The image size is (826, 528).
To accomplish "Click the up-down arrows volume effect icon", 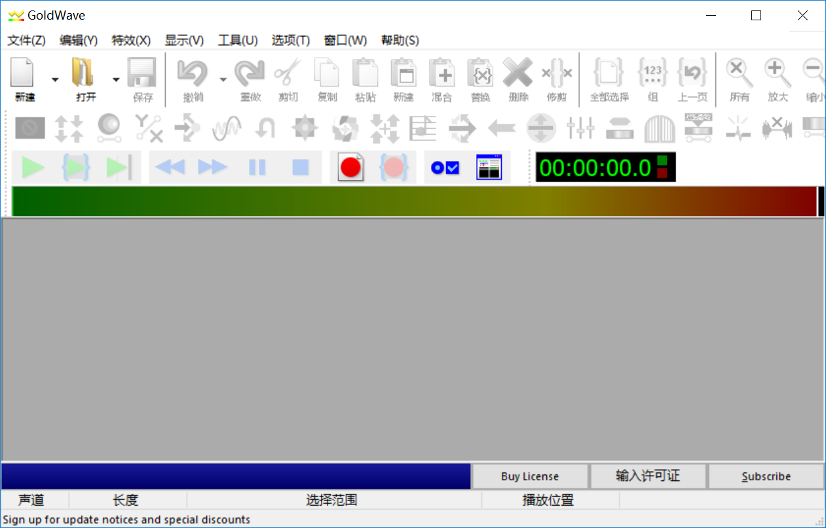I will click(x=69, y=128).
